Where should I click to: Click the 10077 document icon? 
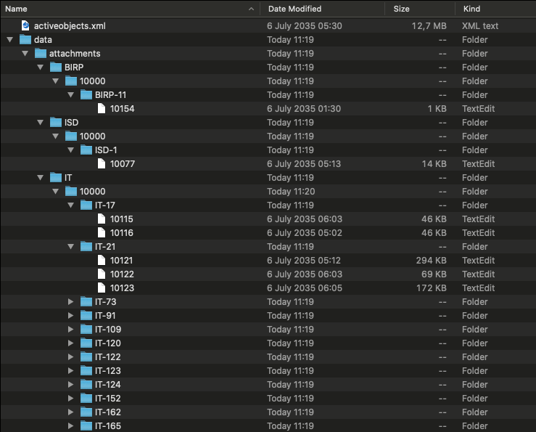(102, 163)
